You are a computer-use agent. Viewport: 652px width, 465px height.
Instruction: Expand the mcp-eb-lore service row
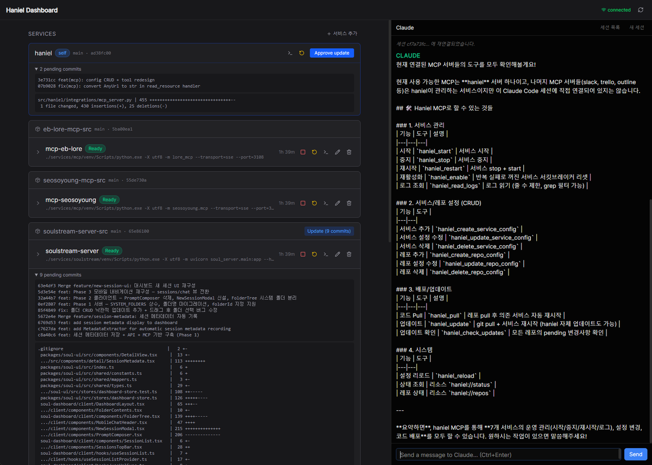37,152
